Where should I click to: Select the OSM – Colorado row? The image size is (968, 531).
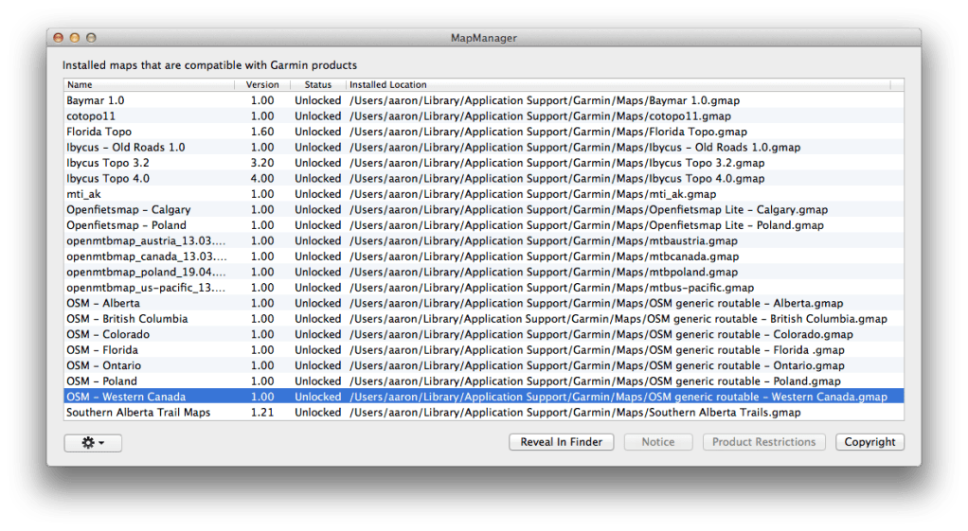point(483,334)
